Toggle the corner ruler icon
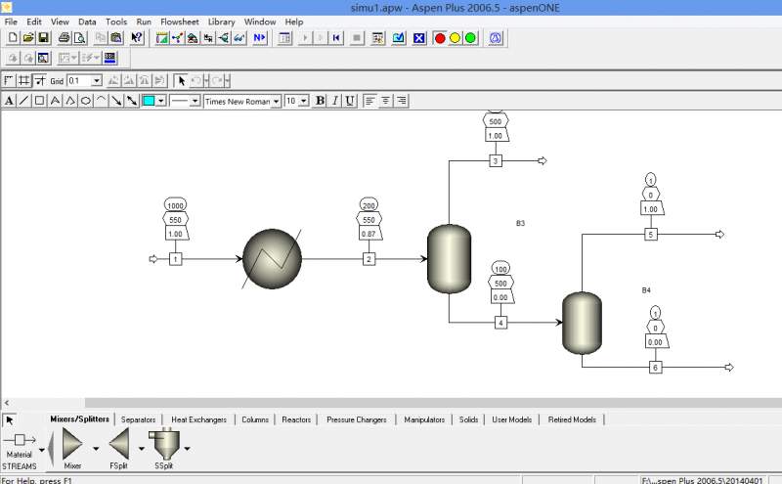 [9, 80]
